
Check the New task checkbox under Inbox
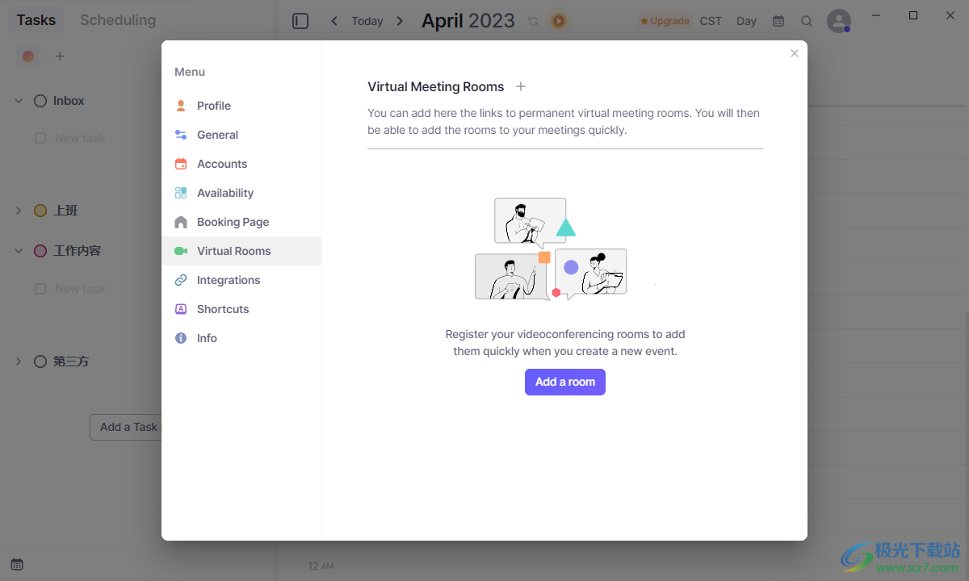[x=40, y=138]
